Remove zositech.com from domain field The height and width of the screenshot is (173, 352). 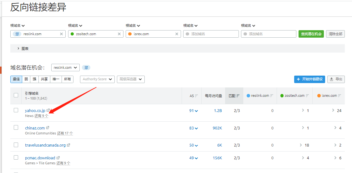(119, 34)
